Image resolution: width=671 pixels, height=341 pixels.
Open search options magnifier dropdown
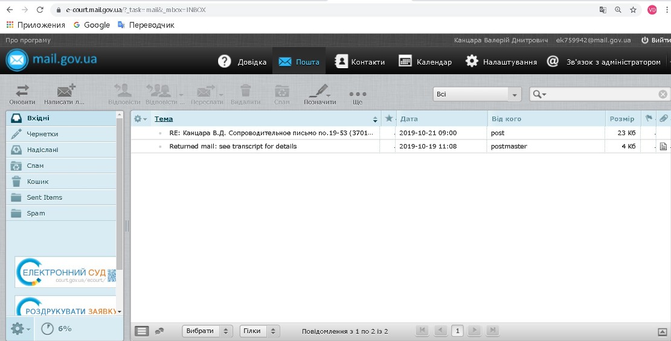coord(539,94)
